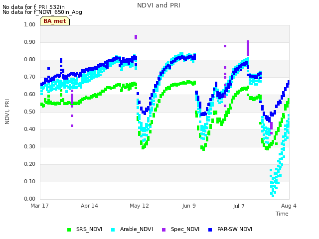This screenshot has width=319, height=239.
Task: Click the 'No data for f_PRI_532in' message
Action: [x=33, y=7]
